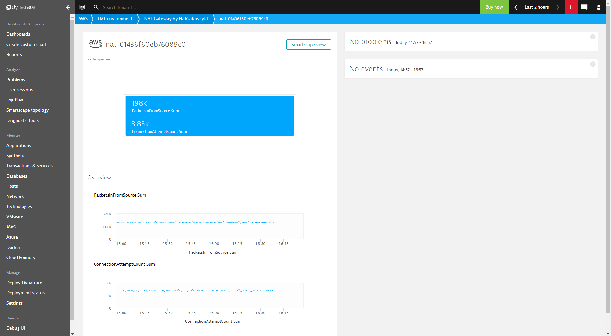
Task: Open Deploy Dynatrace
Action: (x=24, y=283)
